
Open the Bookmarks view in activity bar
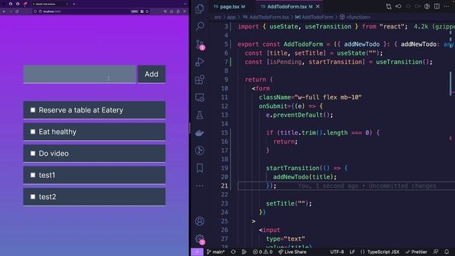pos(200,168)
